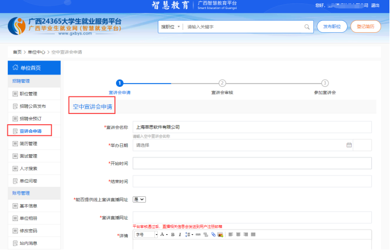Align text right in editor
This screenshot has height=250, width=390.
[246, 235]
